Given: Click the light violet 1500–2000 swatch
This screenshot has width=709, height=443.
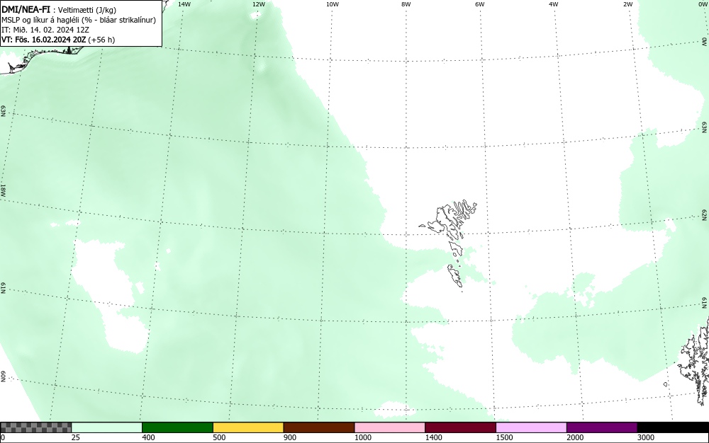Looking at the screenshot, I should click(531, 427).
